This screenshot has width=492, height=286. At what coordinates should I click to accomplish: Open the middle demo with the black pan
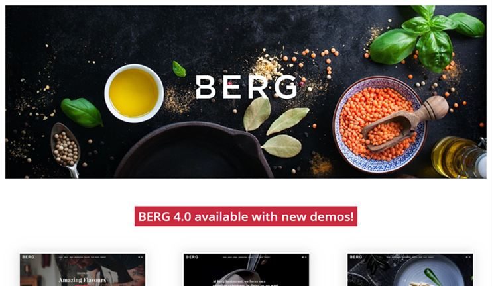point(246,269)
